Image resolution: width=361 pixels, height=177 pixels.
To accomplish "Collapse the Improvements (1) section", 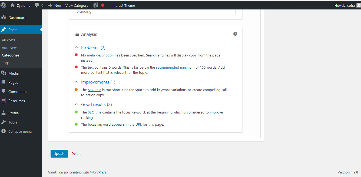I will (x=95, y=82).
